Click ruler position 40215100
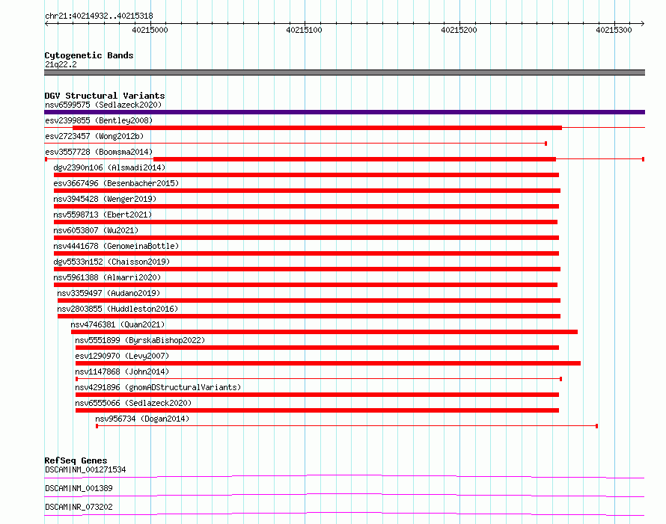The height and width of the screenshot is (524, 666). coord(304,30)
